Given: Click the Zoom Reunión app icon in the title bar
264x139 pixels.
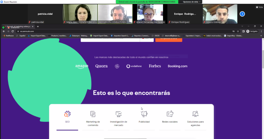Looking at the screenshot, I should (x=2, y=2).
